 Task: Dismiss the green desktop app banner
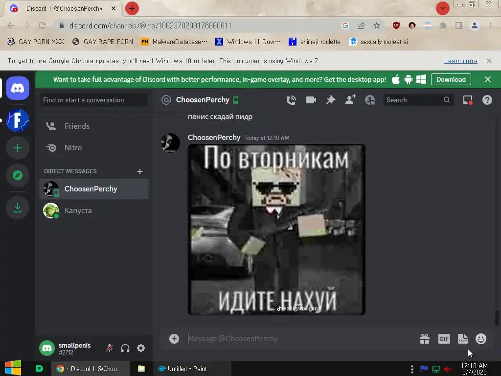coord(488,79)
